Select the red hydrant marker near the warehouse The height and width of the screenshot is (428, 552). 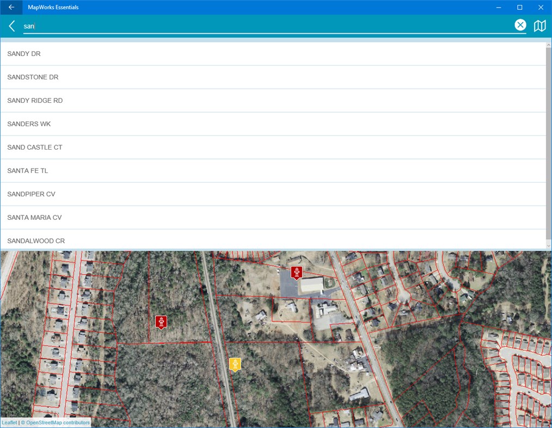pyautogui.click(x=296, y=272)
